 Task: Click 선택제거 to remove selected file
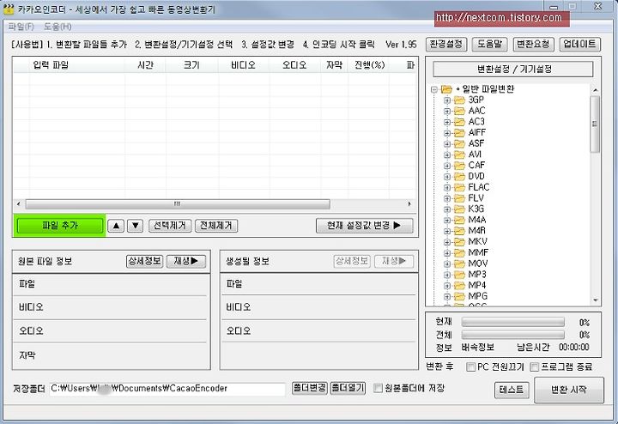click(x=170, y=226)
